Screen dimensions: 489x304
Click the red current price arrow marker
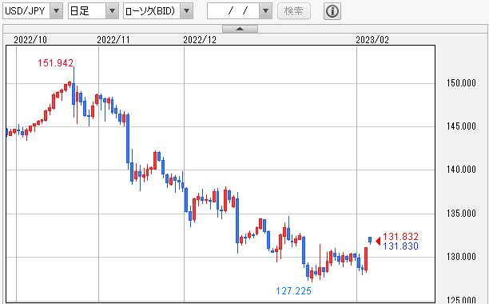(x=378, y=242)
